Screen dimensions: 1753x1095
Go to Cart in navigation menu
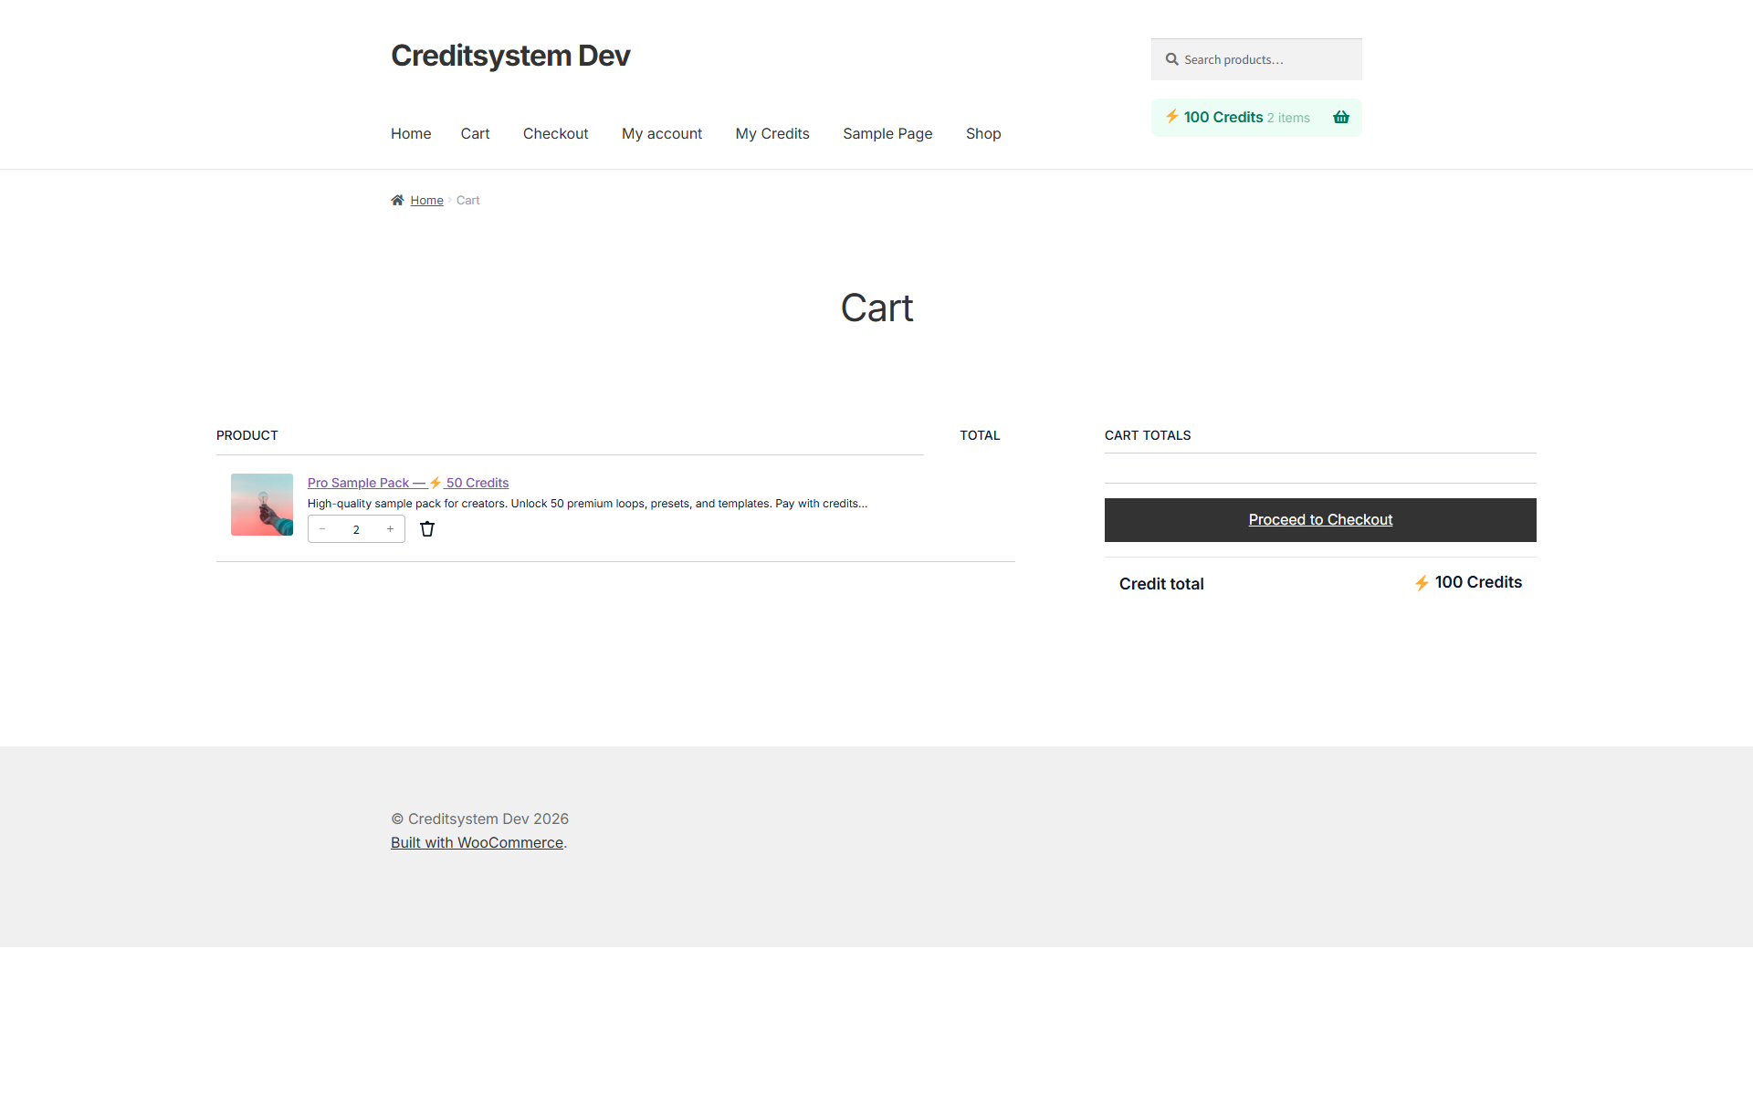coord(475,133)
